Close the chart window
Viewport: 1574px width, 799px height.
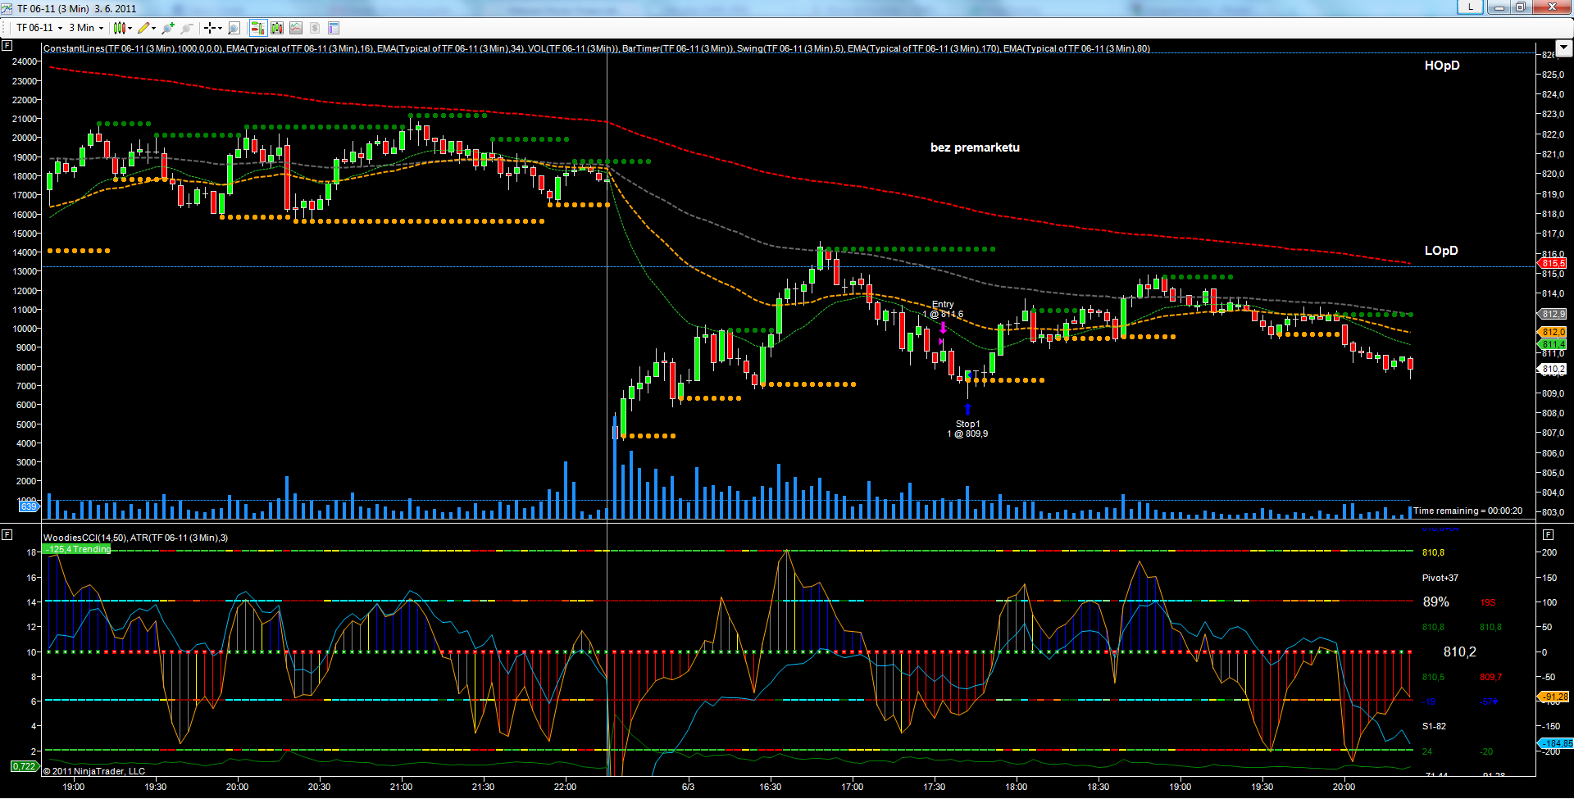(1551, 7)
